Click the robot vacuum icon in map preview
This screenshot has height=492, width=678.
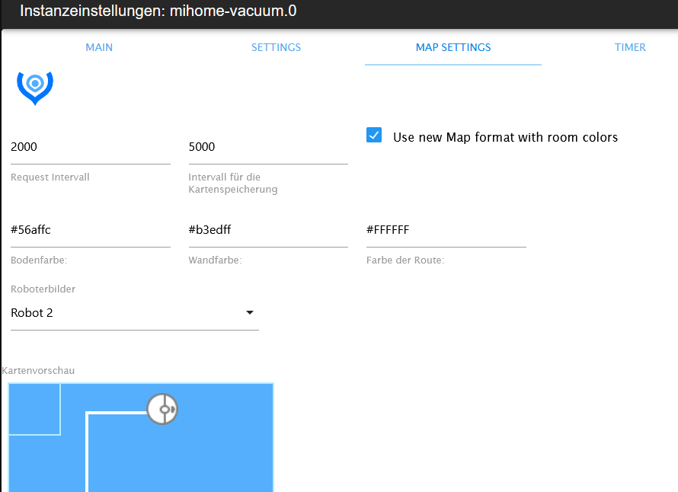coord(162,409)
